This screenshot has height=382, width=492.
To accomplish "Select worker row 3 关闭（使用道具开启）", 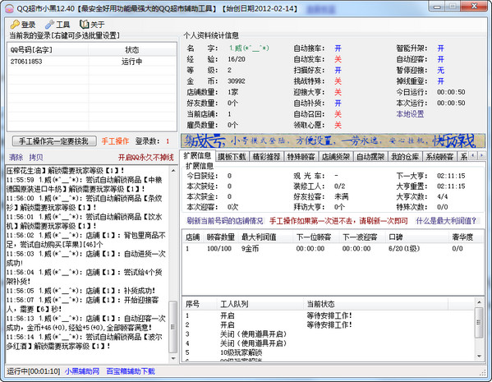I will click(329, 334).
